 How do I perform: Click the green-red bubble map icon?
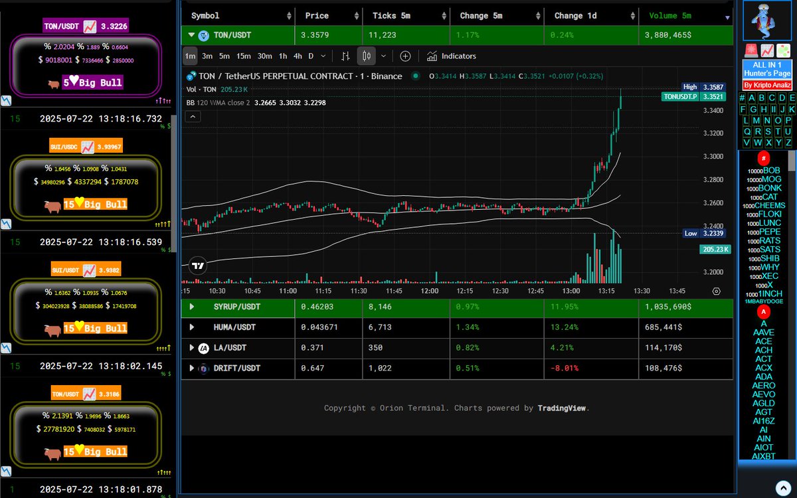pyautogui.click(x=783, y=50)
